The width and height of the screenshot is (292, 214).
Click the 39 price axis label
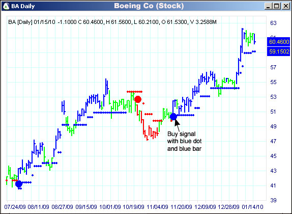273,200
